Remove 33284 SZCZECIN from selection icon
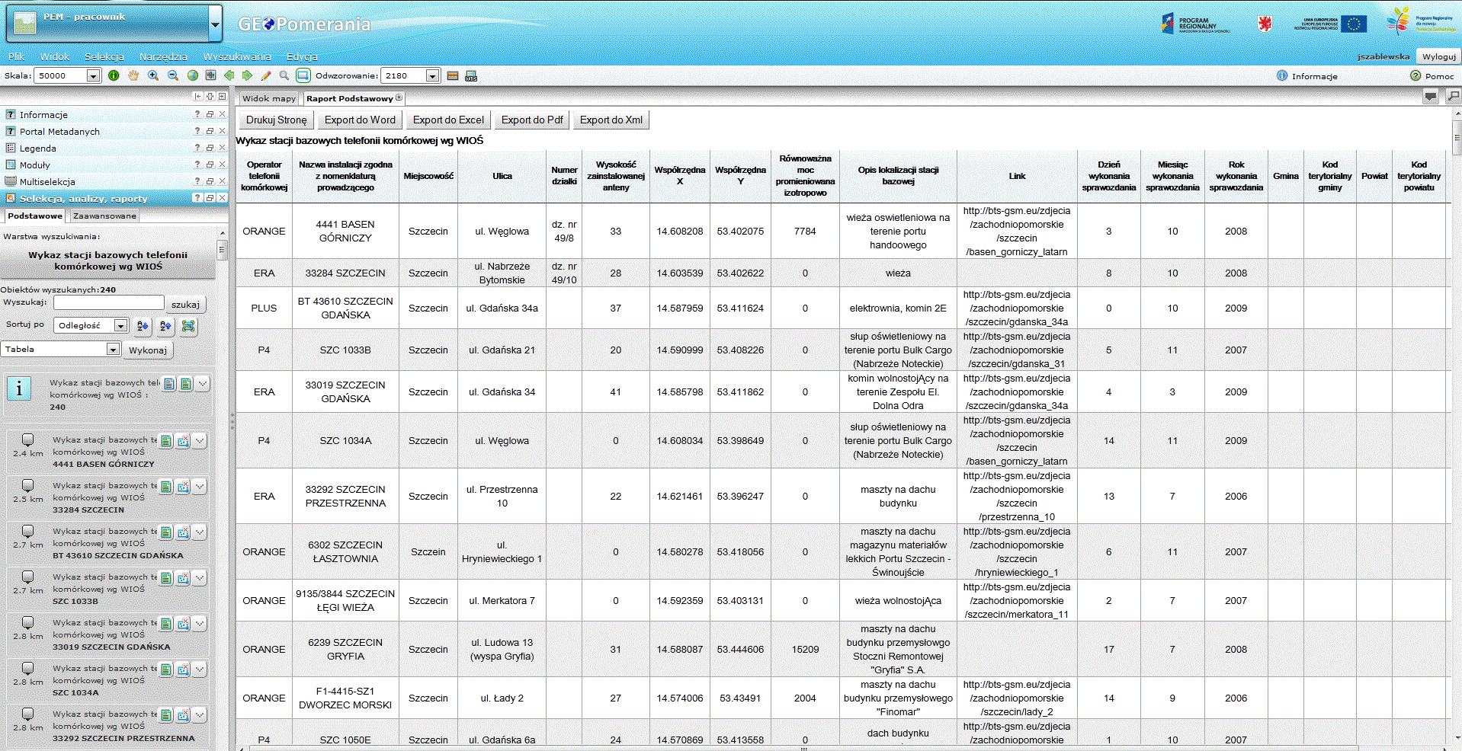 click(x=183, y=486)
